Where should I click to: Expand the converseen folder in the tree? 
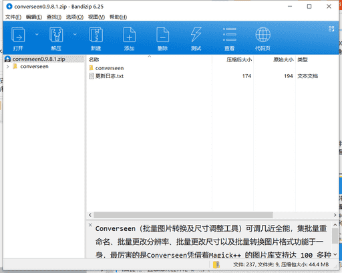pos(8,67)
